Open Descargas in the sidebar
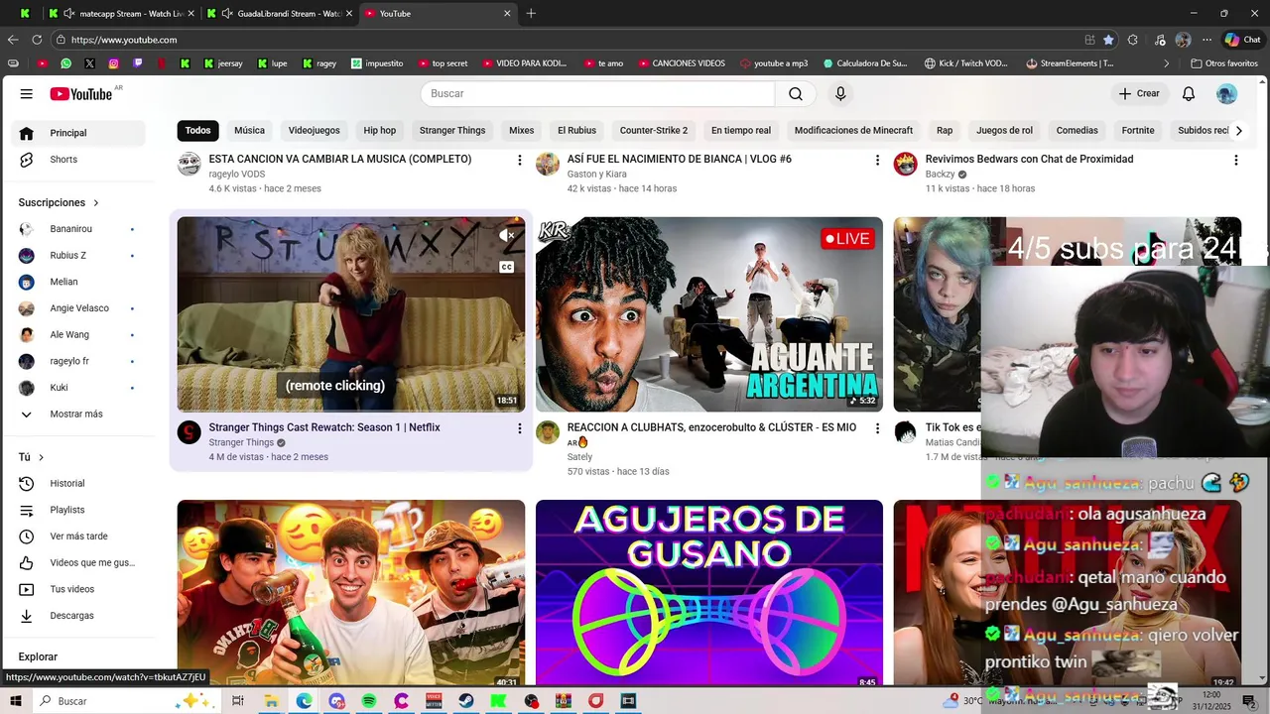This screenshot has height=714, width=1270. click(x=79, y=616)
